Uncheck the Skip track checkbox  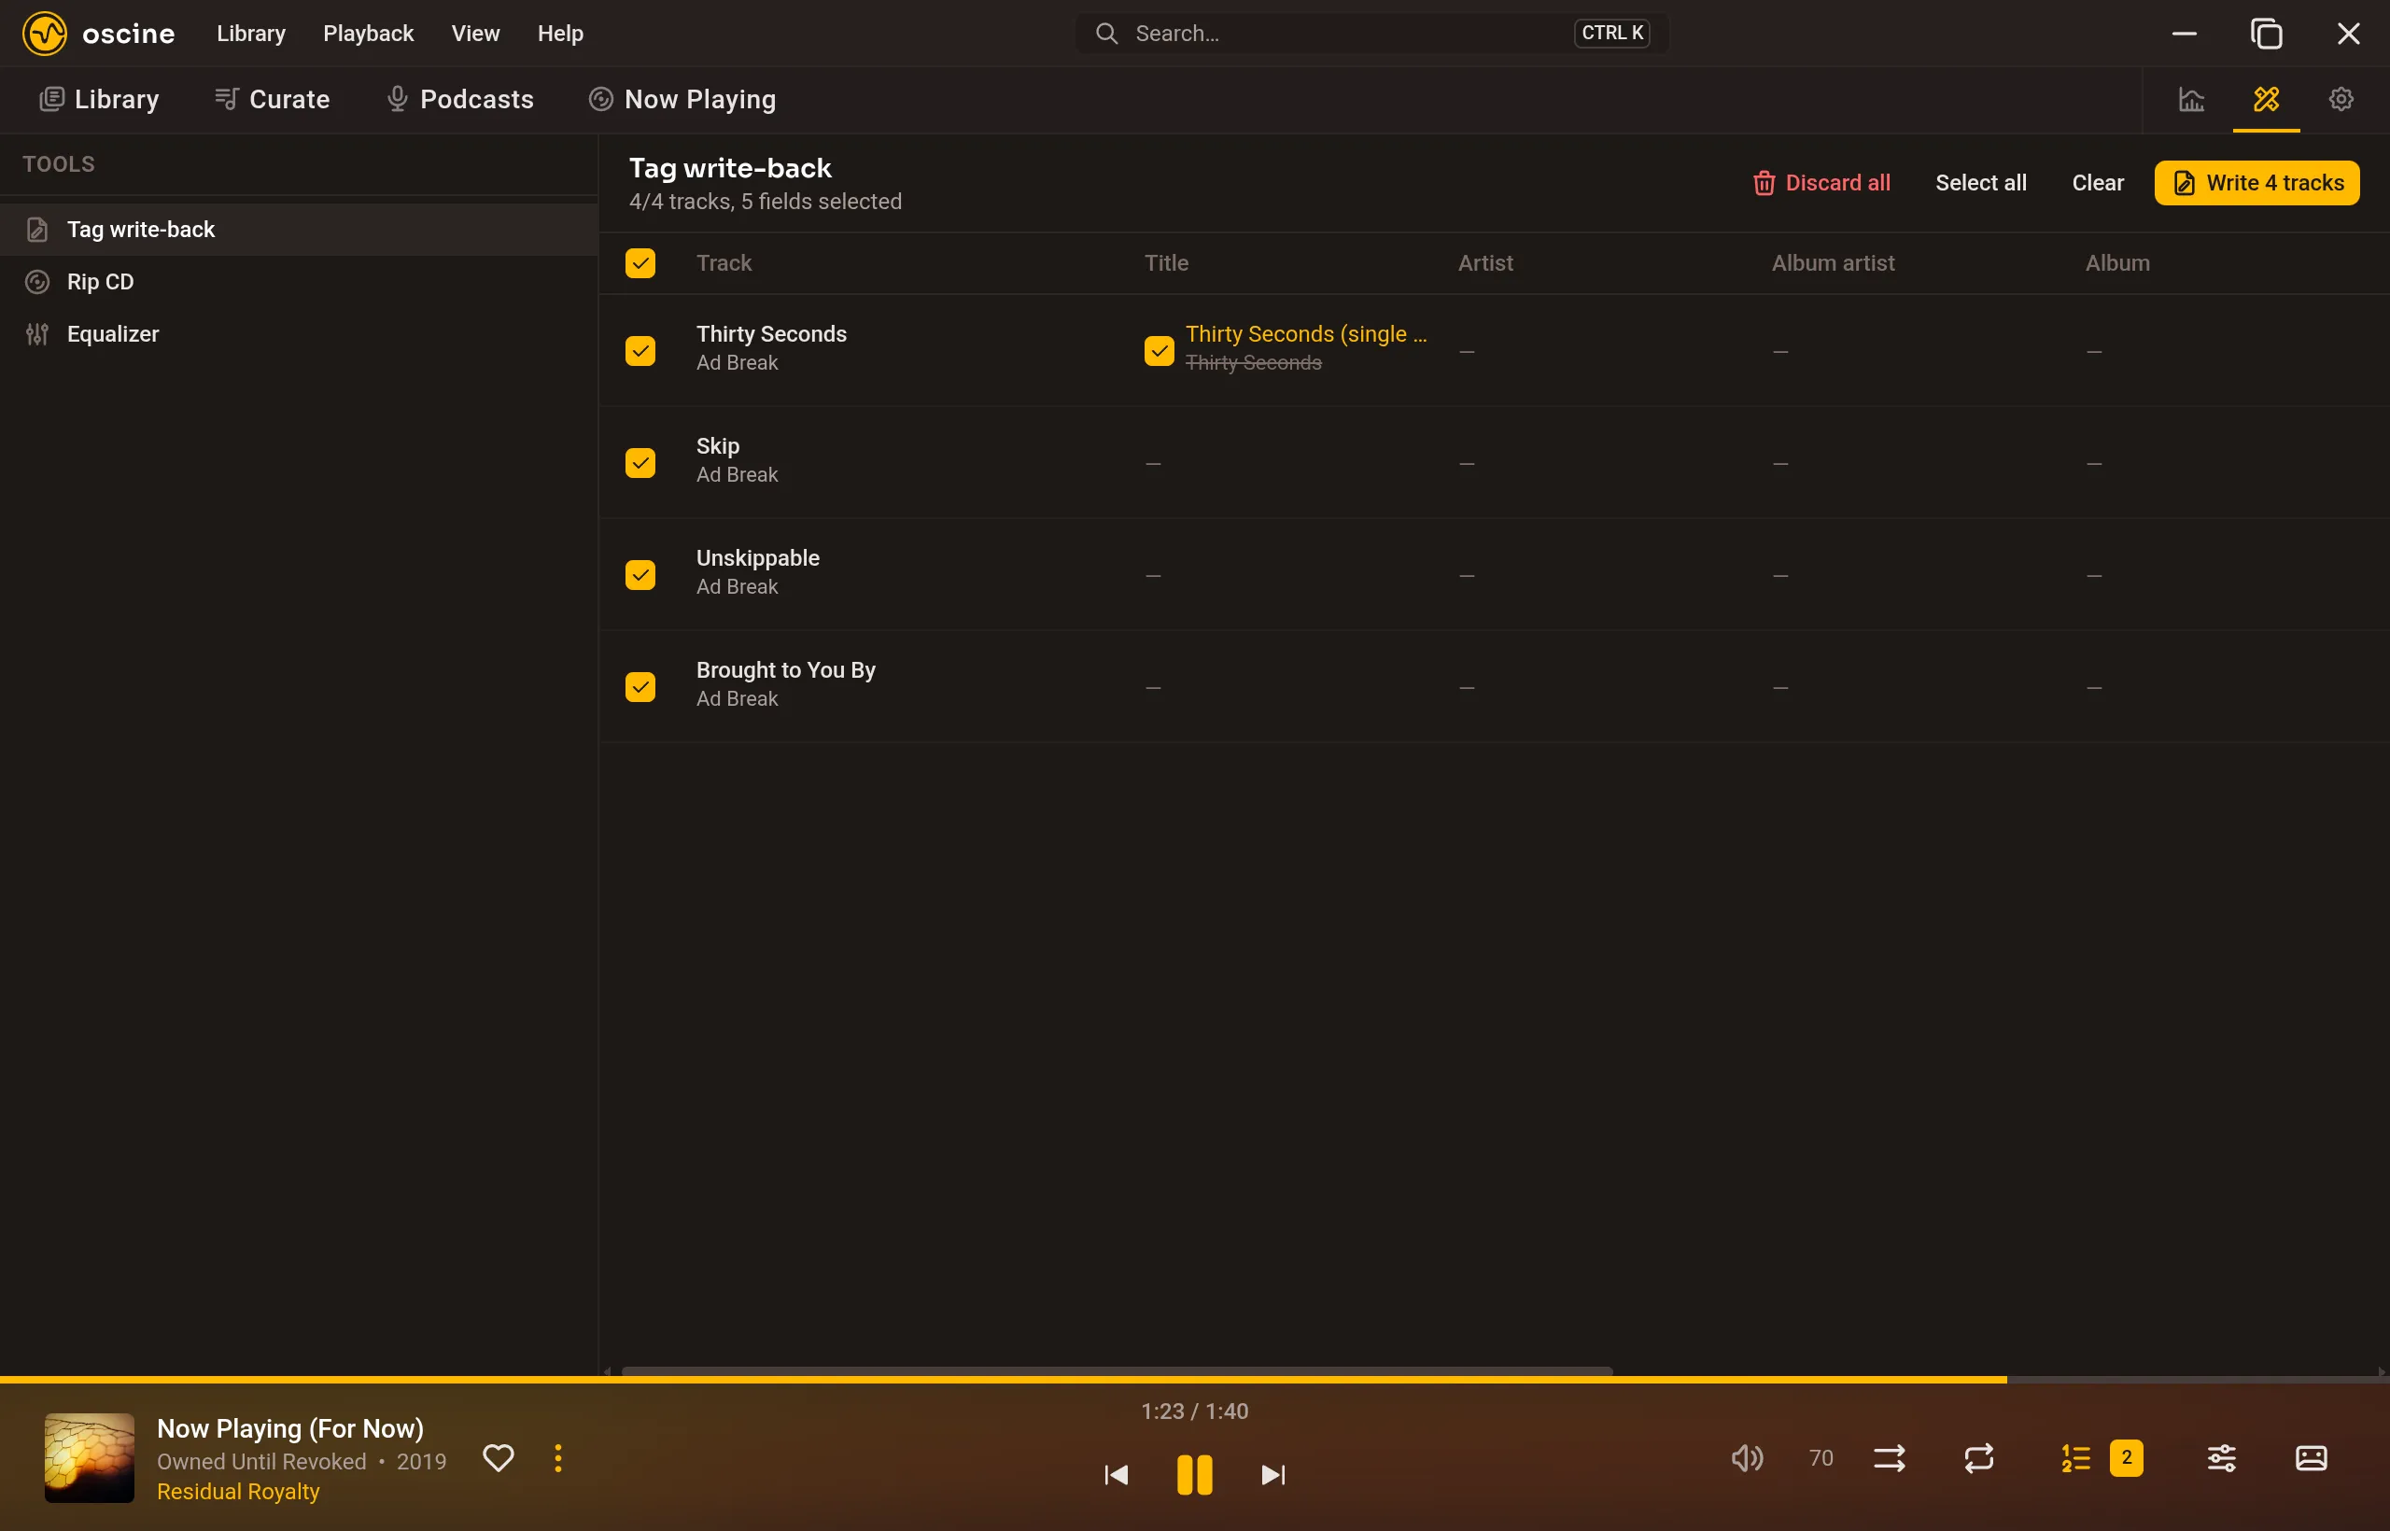tap(640, 462)
